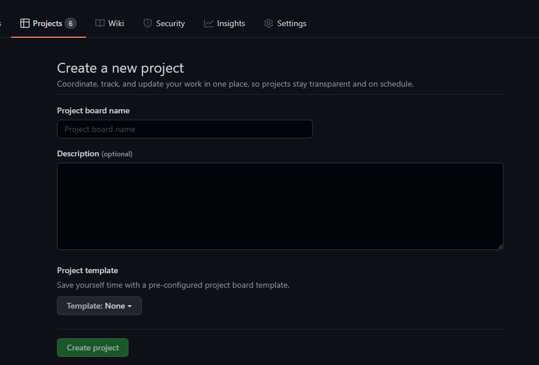Click the Projects count badge 6
The width and height of the screenshot is (539, 365).
(70, 23)
